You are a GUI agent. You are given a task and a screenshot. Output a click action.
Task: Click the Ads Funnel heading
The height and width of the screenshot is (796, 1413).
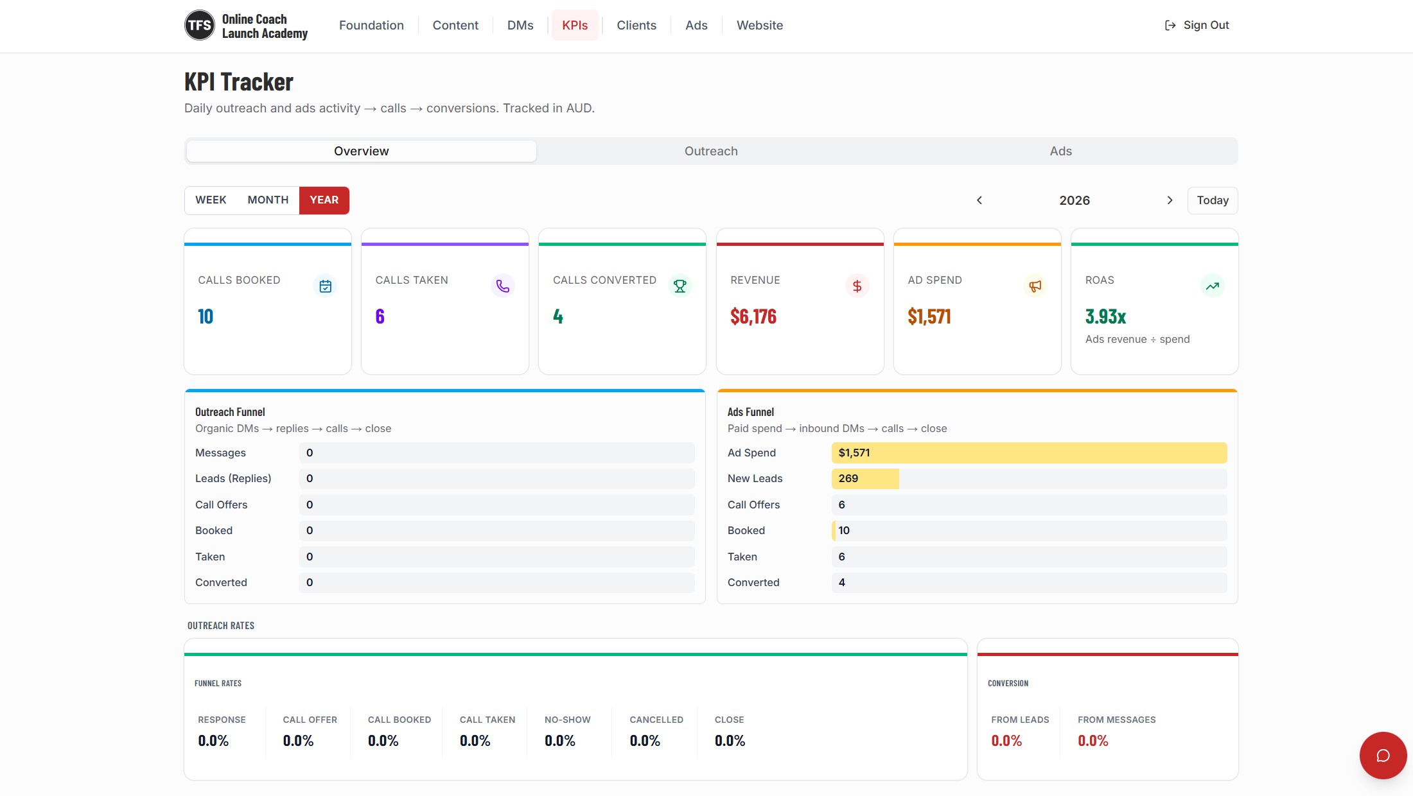point(751,412)
